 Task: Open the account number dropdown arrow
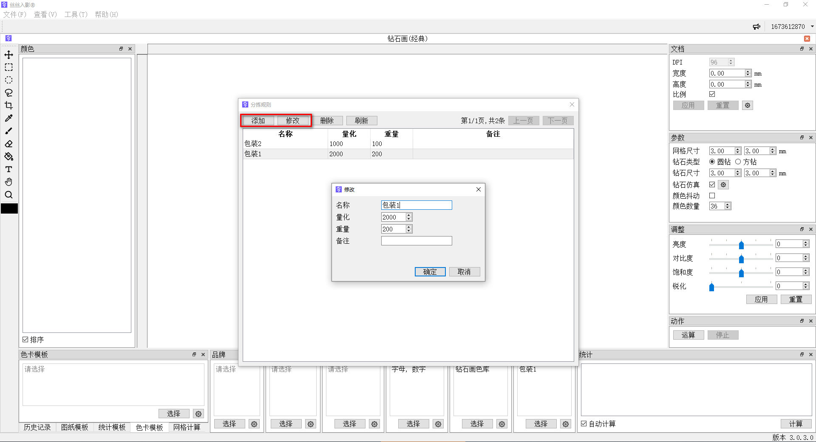[812, 26]
